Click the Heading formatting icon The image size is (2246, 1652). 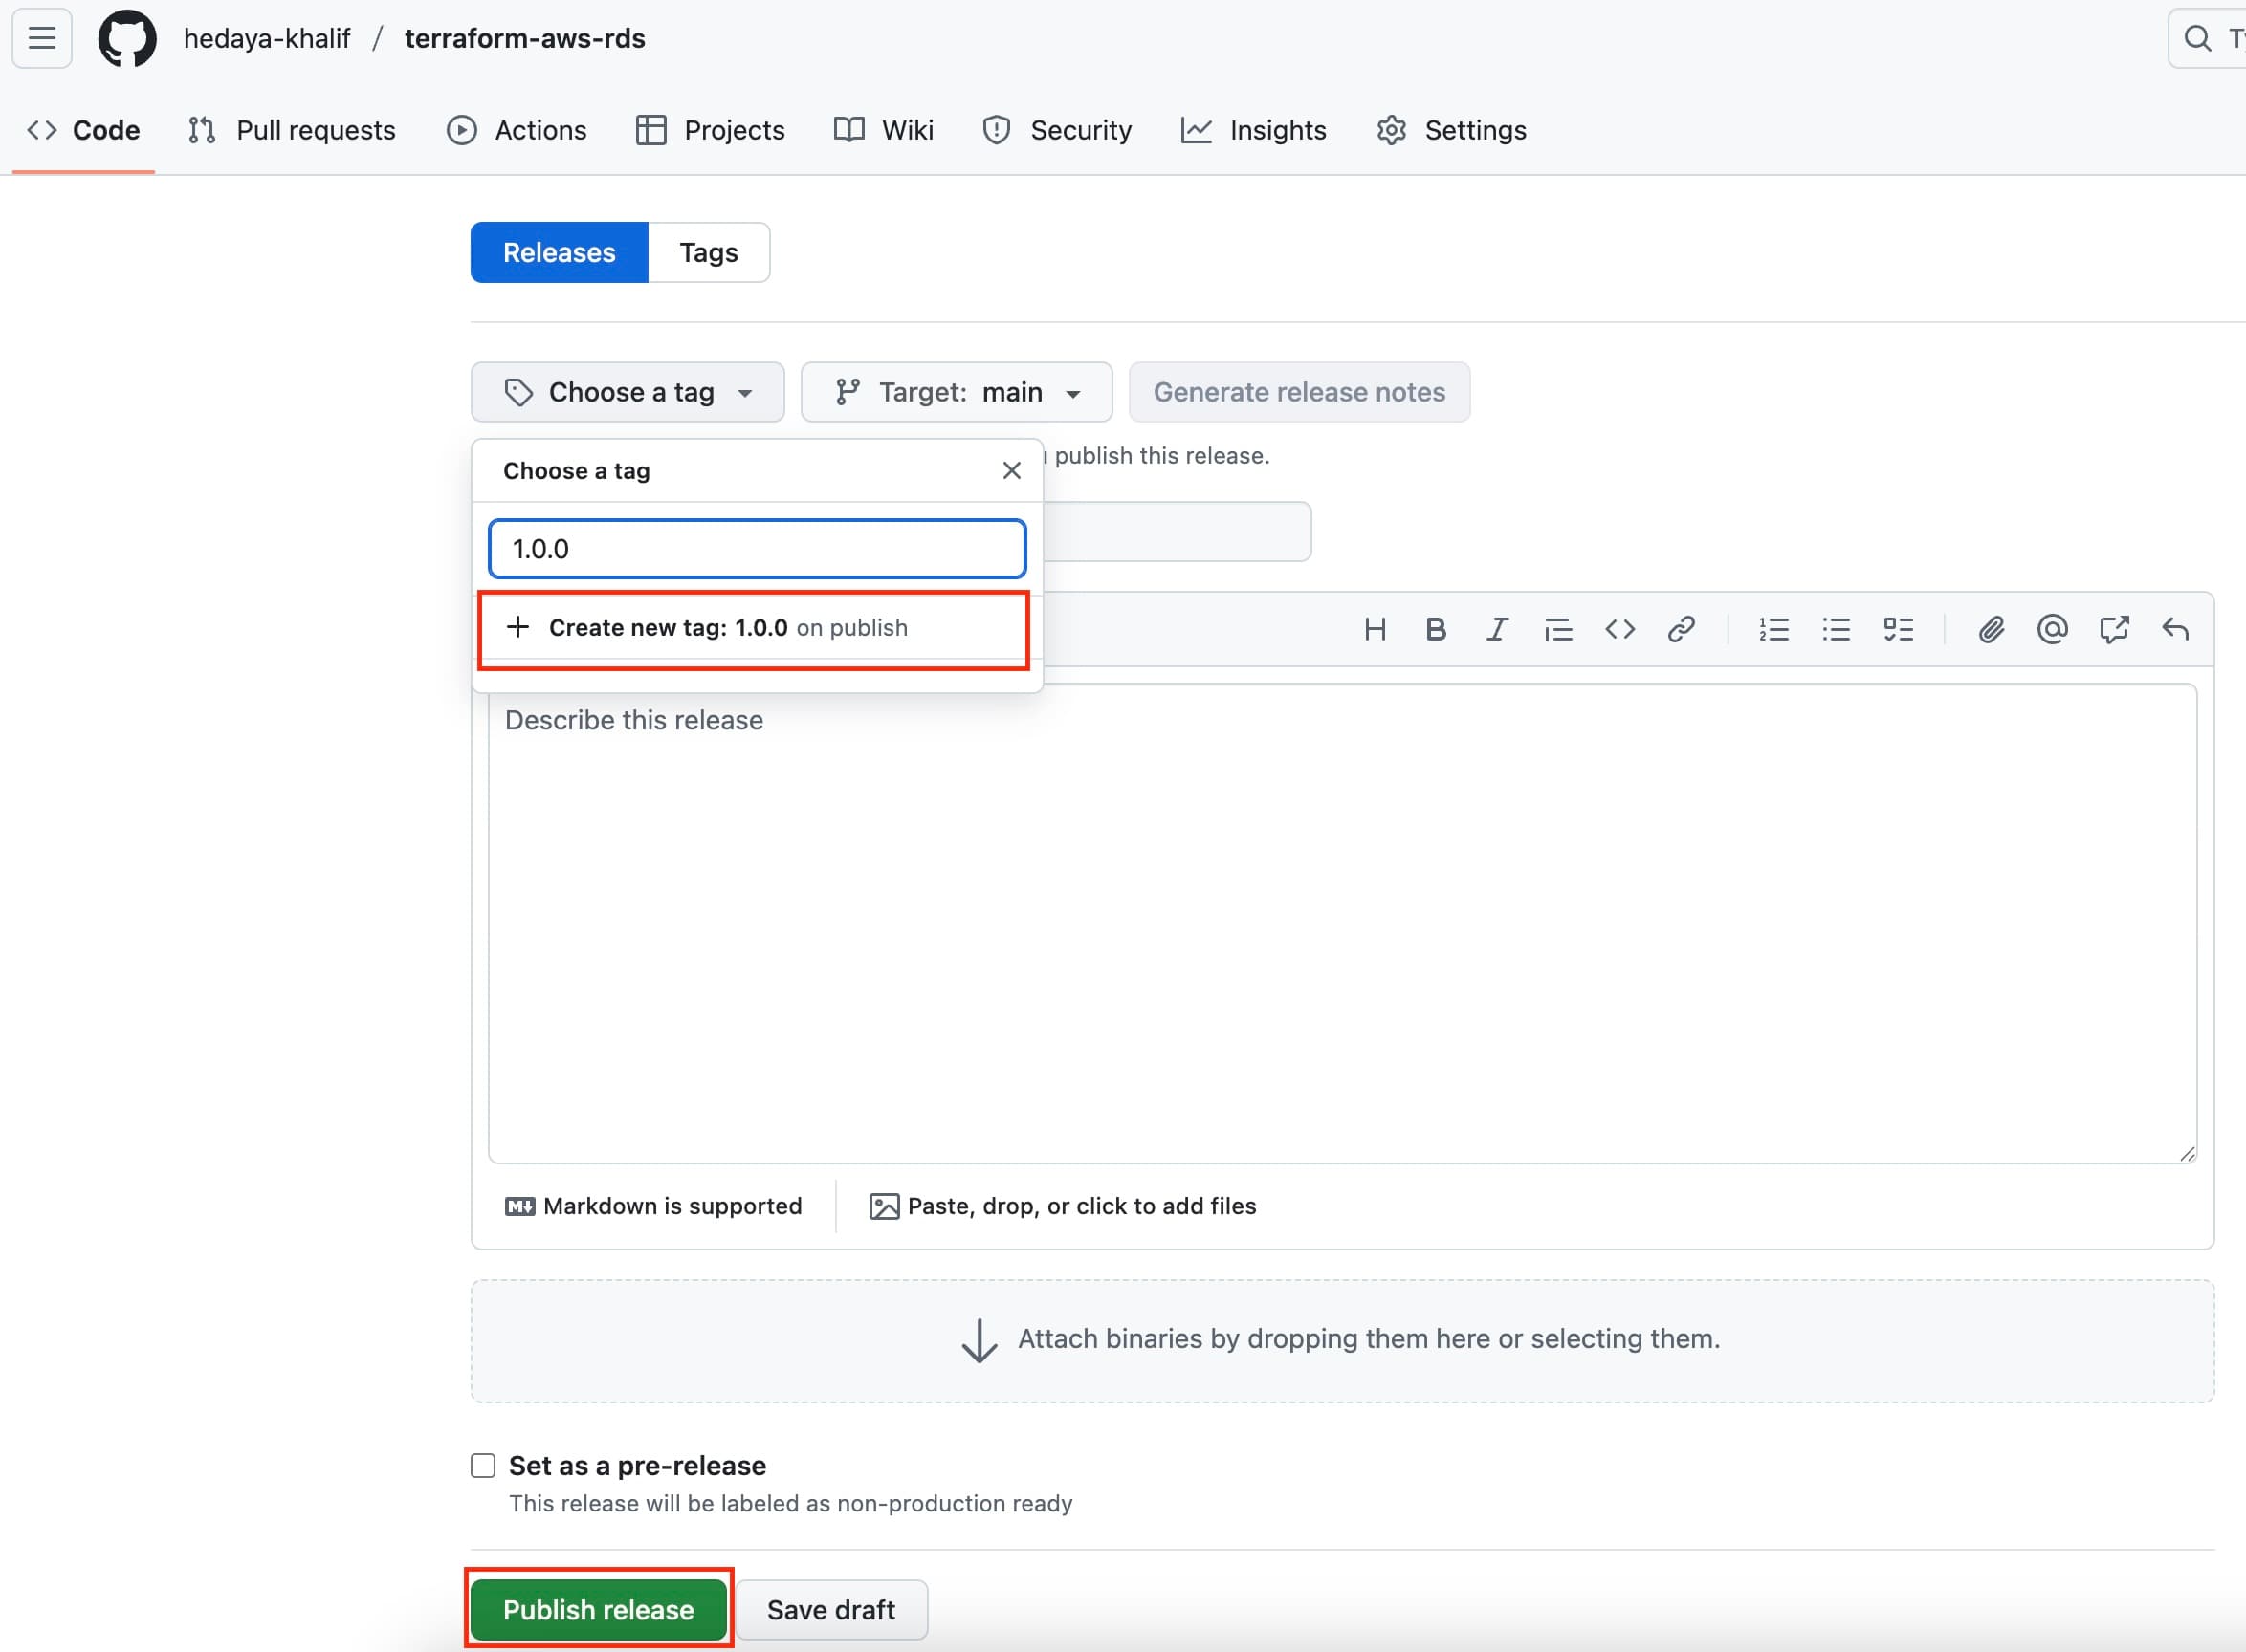tap(1375, 629)
